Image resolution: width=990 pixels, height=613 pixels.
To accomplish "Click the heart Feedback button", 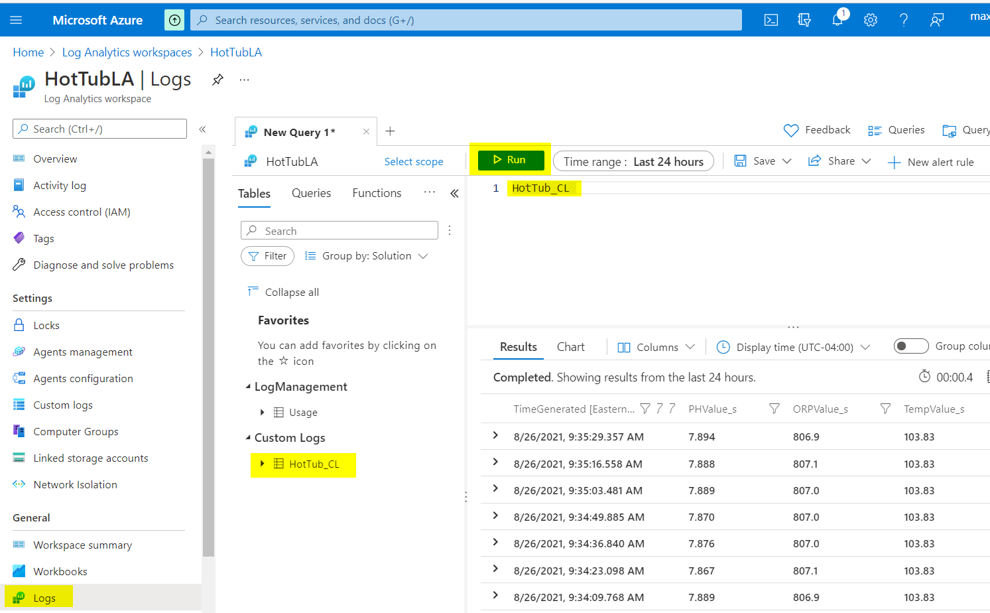I will [817, 130].
